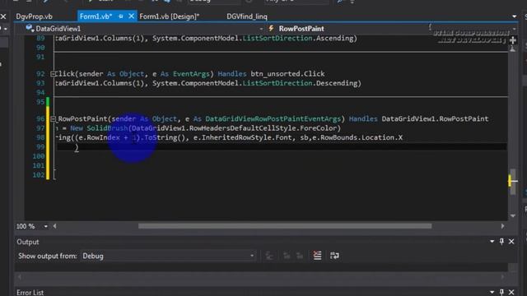
Task: Click the Clear All output icon
Action: tap(317, 256)
